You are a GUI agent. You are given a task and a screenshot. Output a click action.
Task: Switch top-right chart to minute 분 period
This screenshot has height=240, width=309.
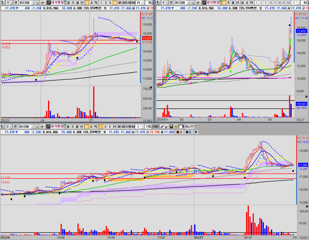[x=242, y=3]
